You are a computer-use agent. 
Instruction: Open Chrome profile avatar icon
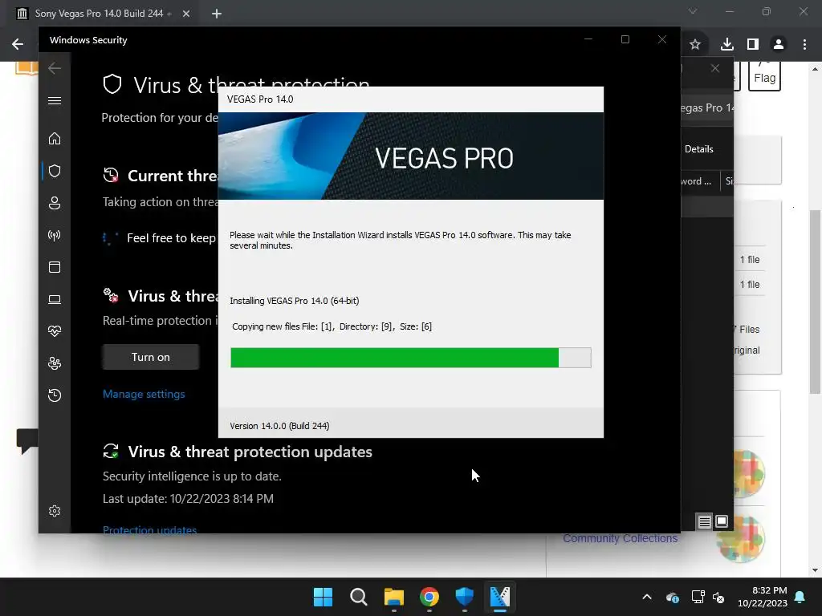pos(779,45)
